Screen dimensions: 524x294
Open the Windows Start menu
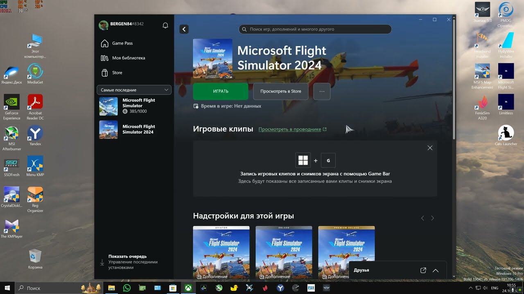(x=7, y=288)
